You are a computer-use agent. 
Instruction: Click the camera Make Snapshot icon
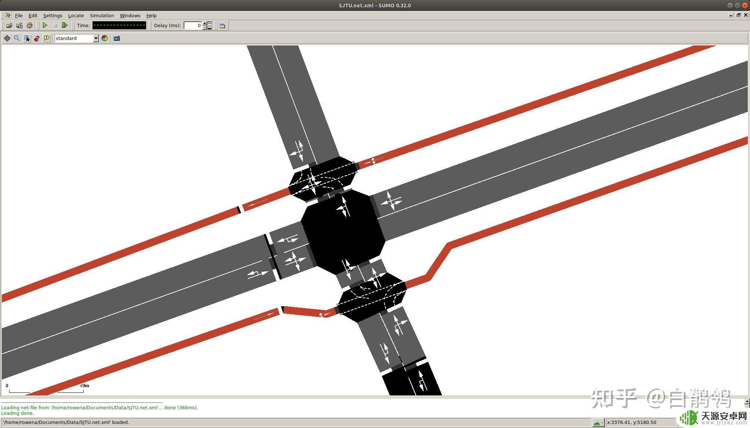pyautogui.click(x=117, y=38)
